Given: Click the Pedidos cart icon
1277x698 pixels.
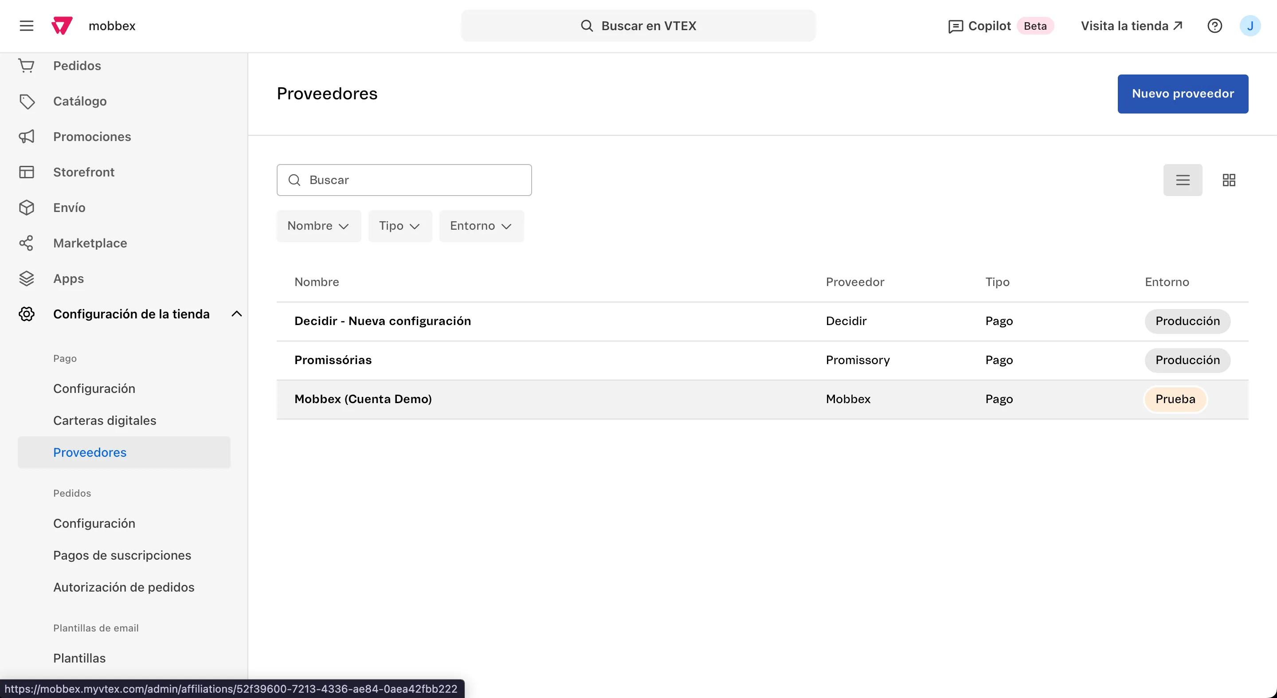Looking at the screenshot, I should tap(26, 66).
